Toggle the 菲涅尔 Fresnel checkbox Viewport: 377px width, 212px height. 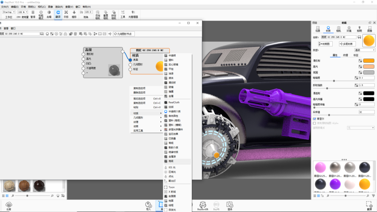[x=314, y=119]
